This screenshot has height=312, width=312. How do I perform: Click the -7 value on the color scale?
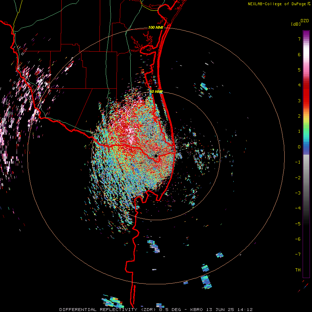point(298,254)
